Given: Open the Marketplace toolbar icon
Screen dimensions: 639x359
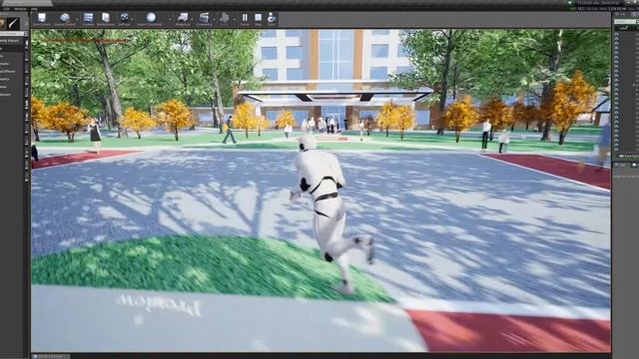Looking at the screenshot, I should (106, 19).
